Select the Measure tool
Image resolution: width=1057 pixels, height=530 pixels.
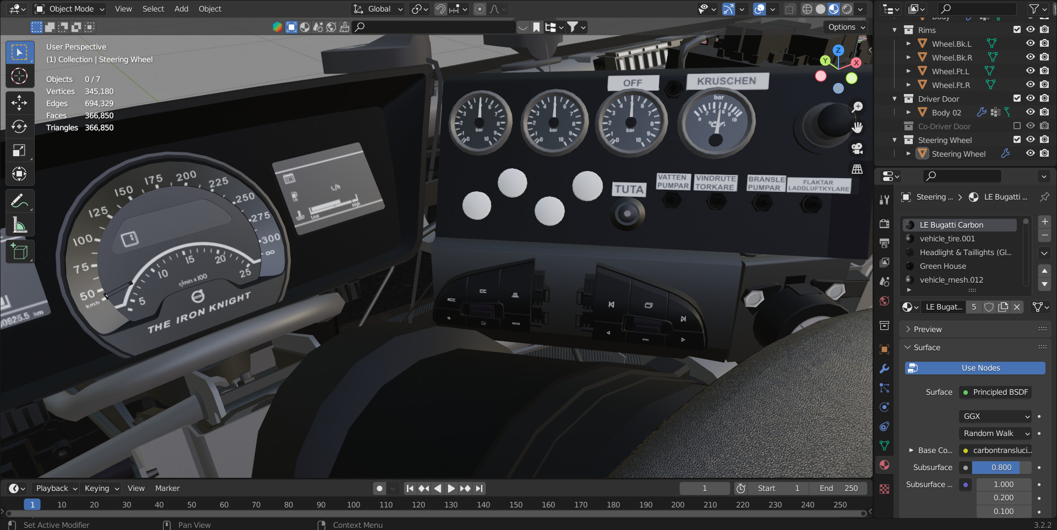(19, 225)
